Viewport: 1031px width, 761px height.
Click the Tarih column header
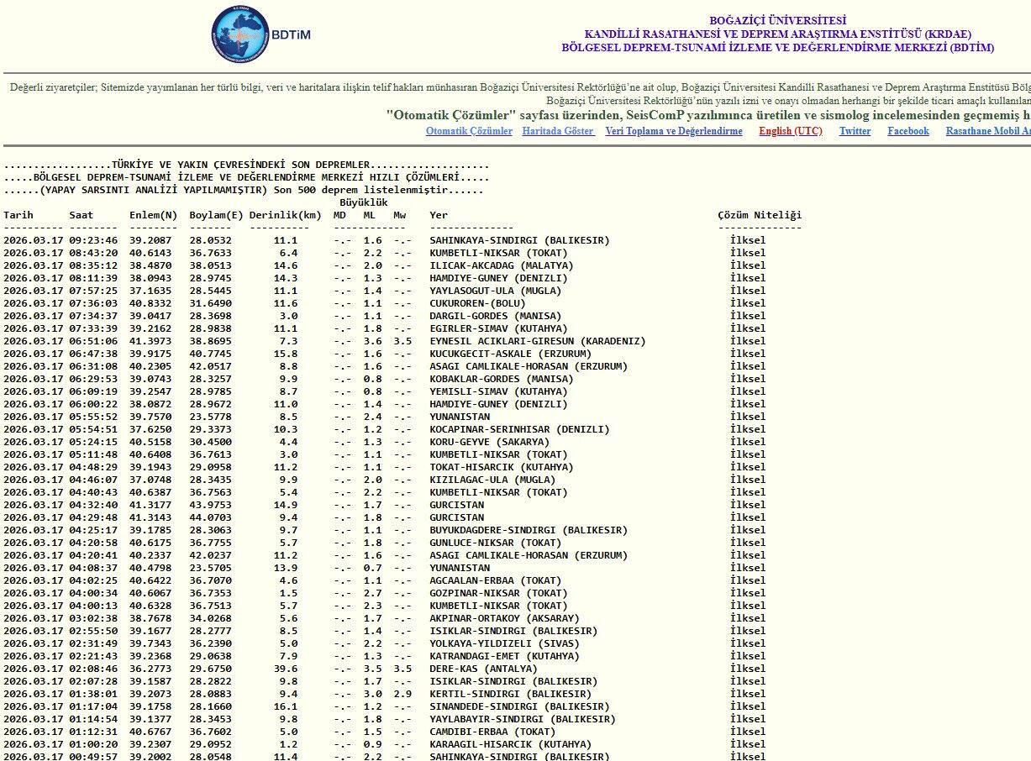click(18, 215)
